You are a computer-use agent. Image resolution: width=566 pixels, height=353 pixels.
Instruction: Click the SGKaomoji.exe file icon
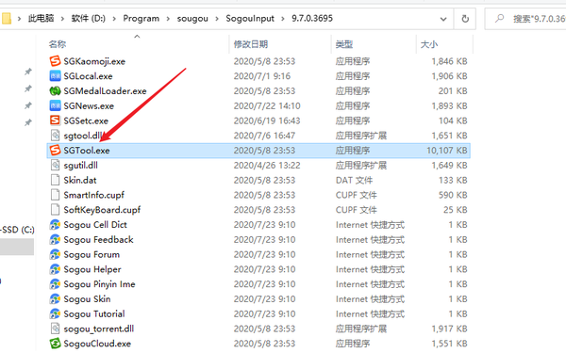pos(55,61)
